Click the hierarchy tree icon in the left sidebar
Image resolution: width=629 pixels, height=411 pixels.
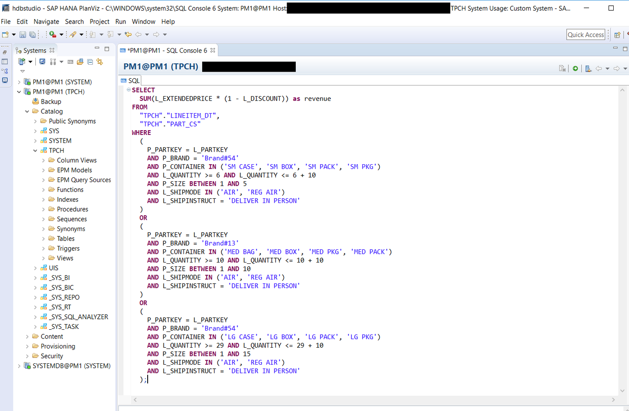click(x=5, y=71)
